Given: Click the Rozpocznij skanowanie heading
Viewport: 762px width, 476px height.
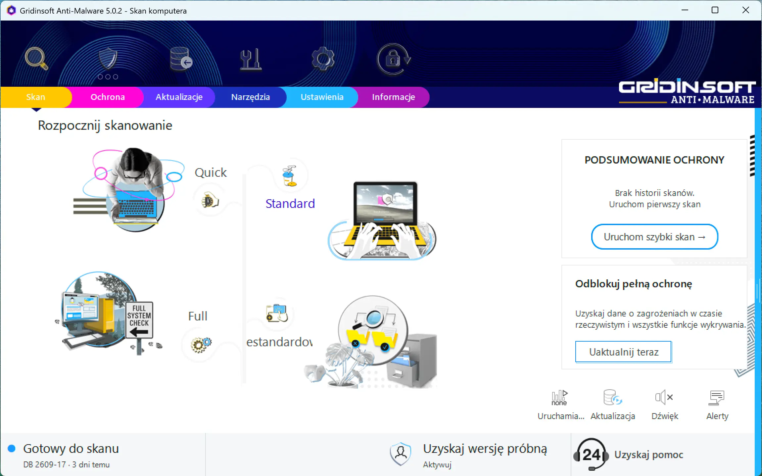Looking at the screenshot, I should [x=105, y=126].
